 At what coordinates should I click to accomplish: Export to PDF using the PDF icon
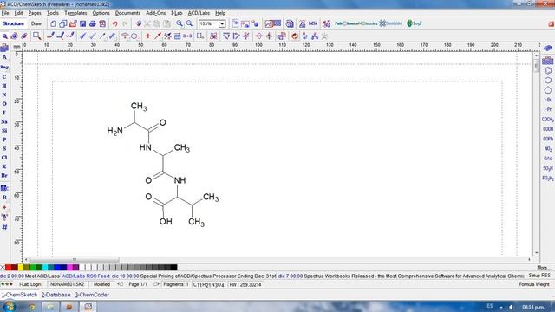102,23
